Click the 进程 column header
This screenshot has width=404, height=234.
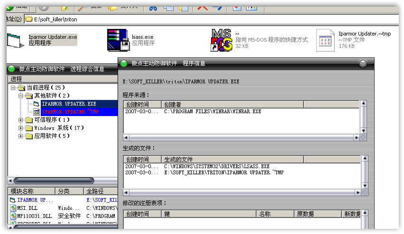[63, 79]
